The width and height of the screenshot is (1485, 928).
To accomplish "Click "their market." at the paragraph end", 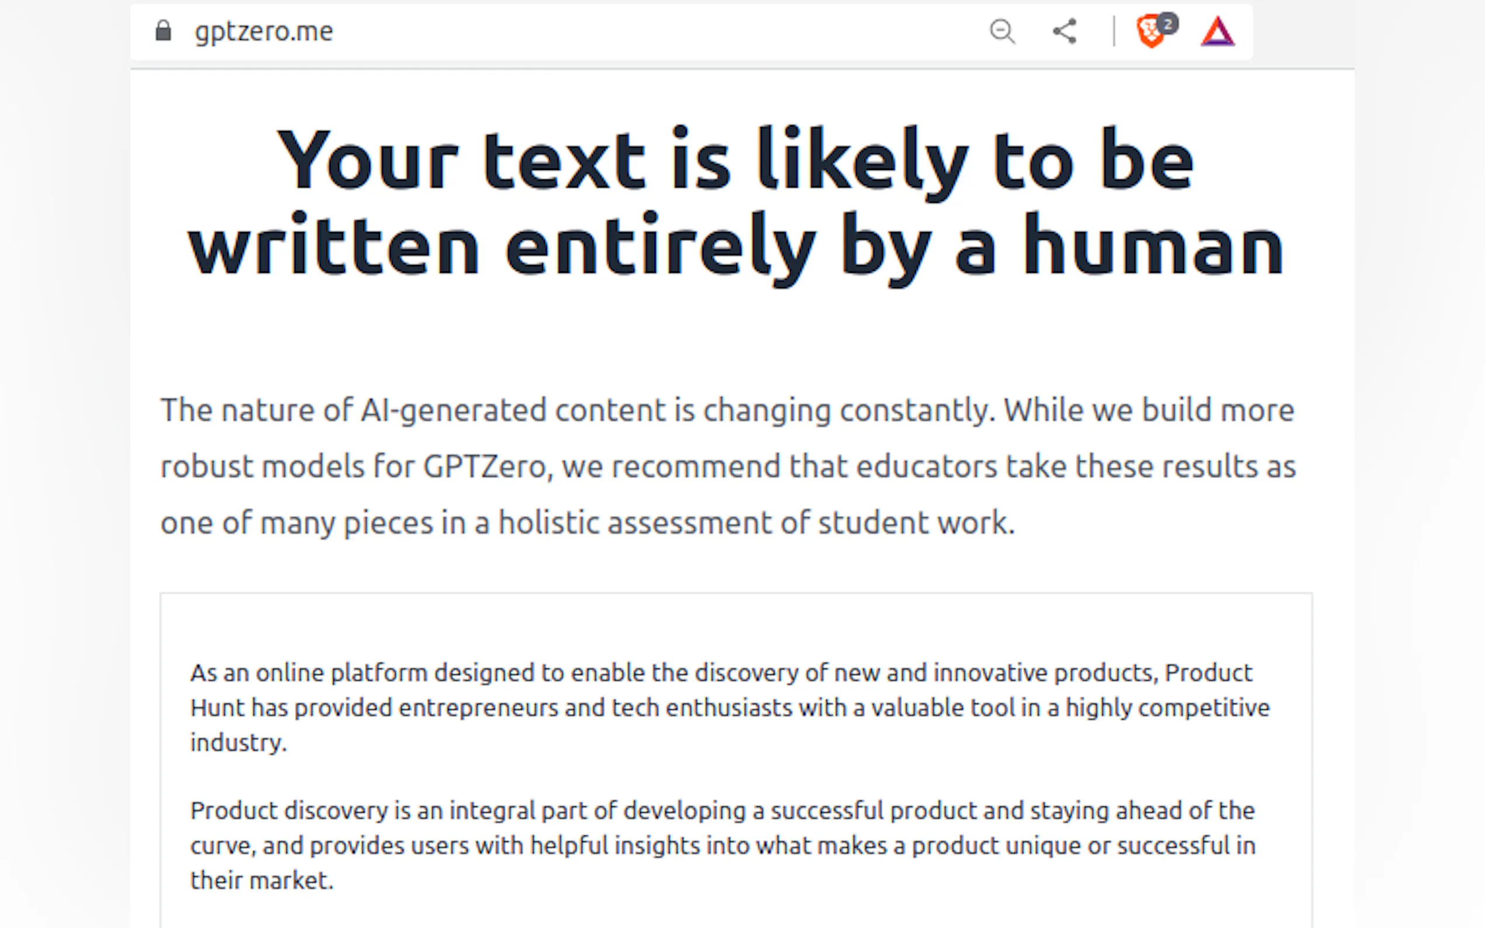I will coord(261,880).
